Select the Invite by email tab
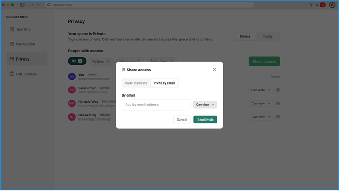 tap(164, 83)
